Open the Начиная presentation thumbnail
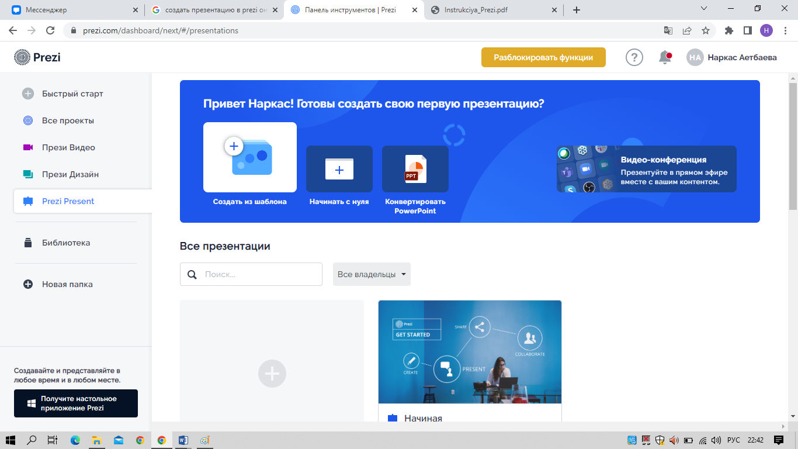Image resolution: width=798 pixels, height=449 pixels. (x=470, y=352)
